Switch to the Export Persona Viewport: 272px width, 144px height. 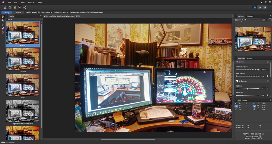[25, 7]
